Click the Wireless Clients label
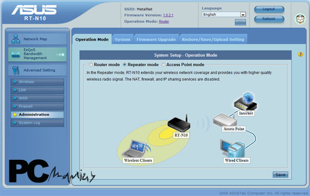Screen dimensions: 310x196 (138, 160)
